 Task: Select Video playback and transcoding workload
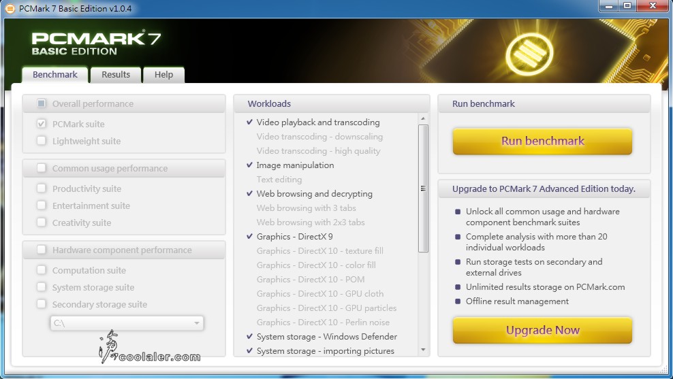coord(318,122)
